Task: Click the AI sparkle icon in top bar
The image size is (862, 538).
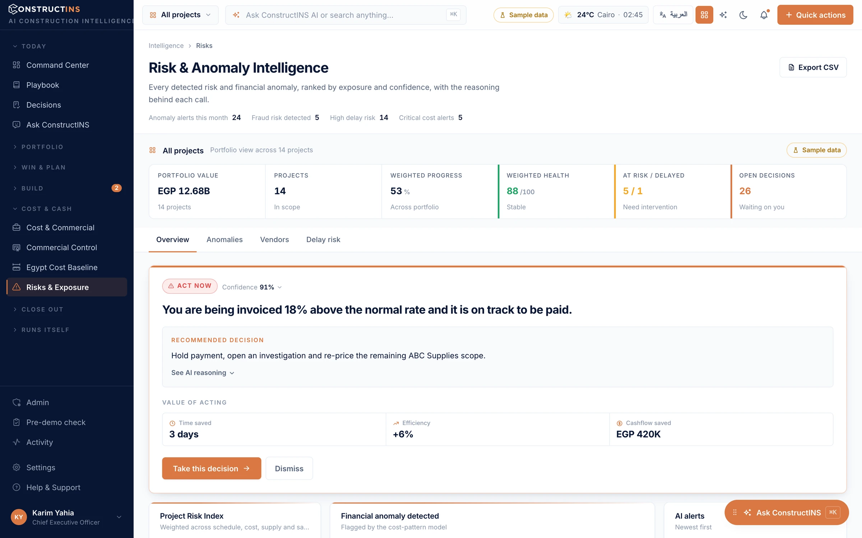Action: [723, 15]
